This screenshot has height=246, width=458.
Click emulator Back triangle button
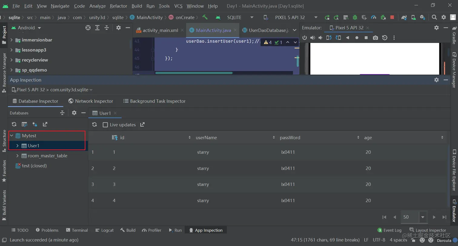347,38
